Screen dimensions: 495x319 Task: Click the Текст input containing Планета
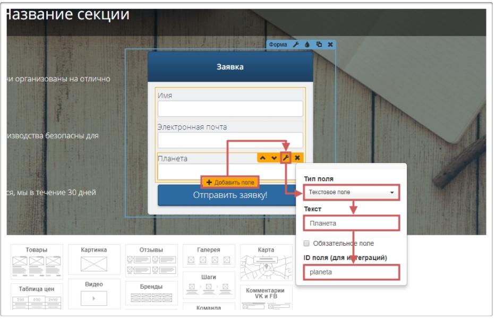click(x=351, y=223)
